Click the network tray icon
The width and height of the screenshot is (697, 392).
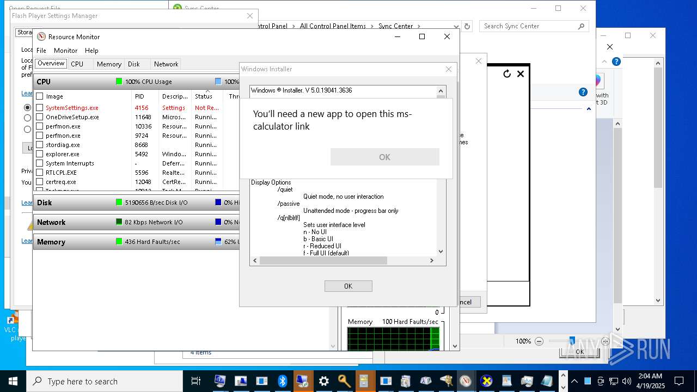pos(614,381)
